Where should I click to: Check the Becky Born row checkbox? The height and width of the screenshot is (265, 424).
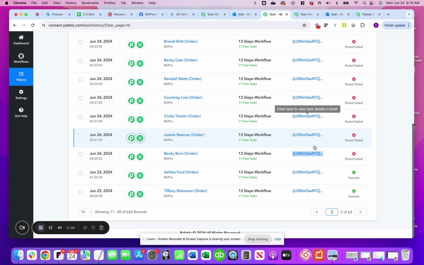(x=80, y=154)
